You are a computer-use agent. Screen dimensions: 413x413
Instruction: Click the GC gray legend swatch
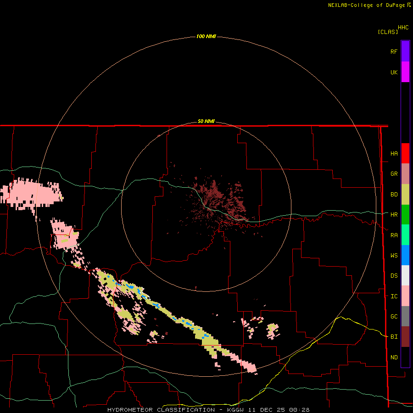pos(405,316)
